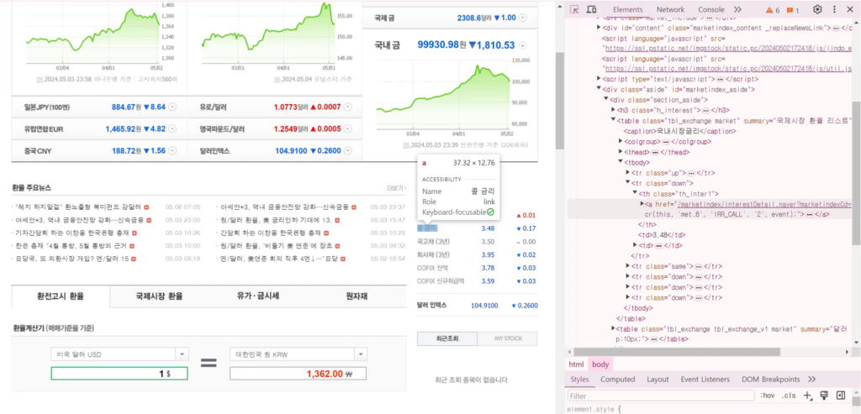Click the page's vertical scrollbar thumb
Viewport: 861px width, 414px height.
pyautogui.click(x=559, y=102)
